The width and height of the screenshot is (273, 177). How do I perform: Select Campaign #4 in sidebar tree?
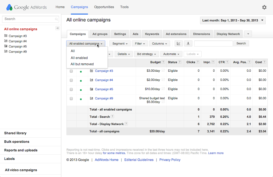pyautogui.click(x=18, y=41)
